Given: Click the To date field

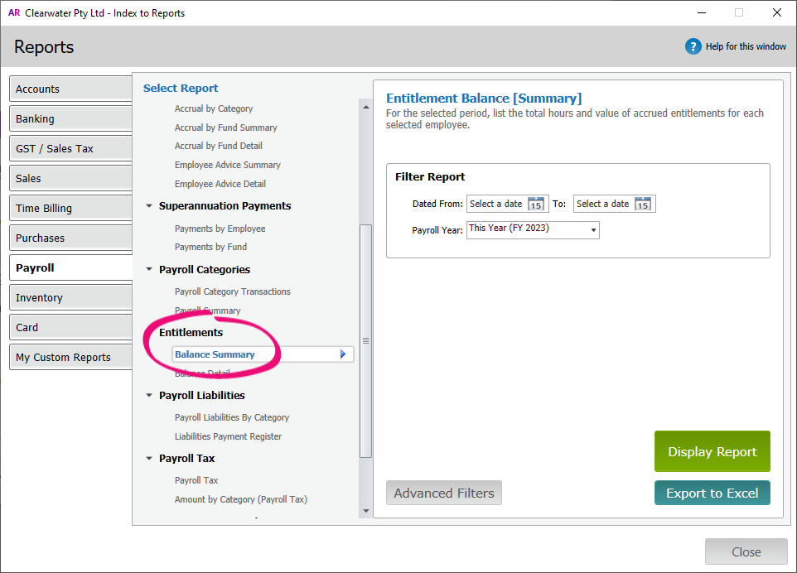Looking at the screenshot, I should pos(614,204).
